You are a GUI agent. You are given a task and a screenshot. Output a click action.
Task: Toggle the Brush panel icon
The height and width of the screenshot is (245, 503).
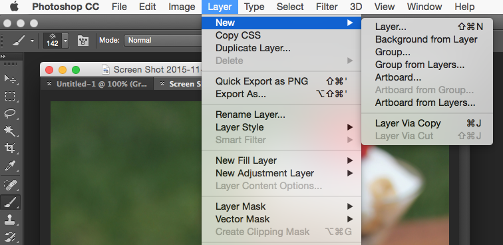(83, 41)
